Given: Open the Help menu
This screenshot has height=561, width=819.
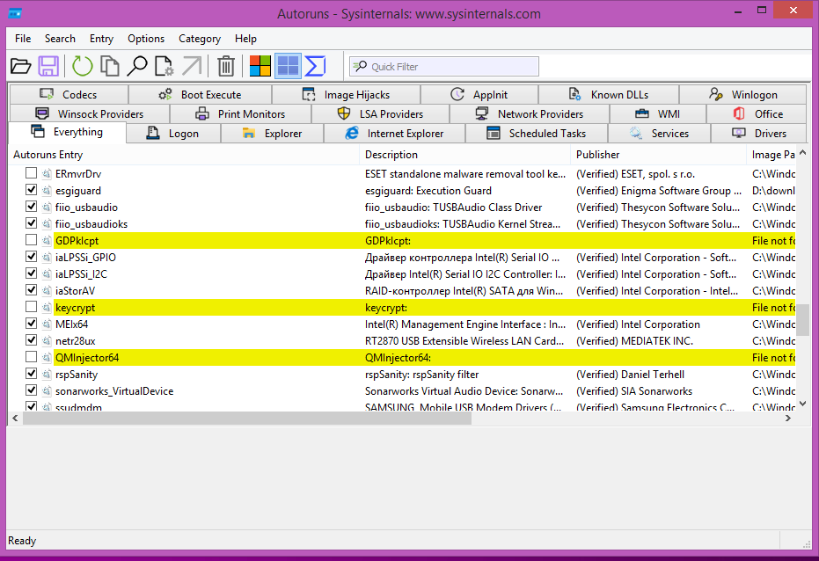Looking at the screenshot, I should (x=245, y=39).
